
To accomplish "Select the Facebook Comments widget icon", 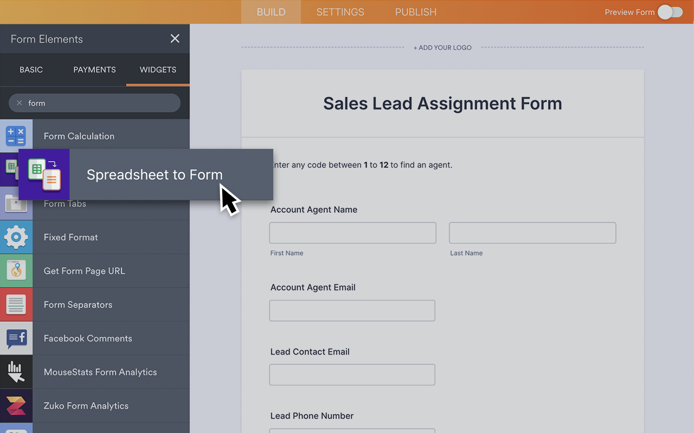I will coord(16,338).
